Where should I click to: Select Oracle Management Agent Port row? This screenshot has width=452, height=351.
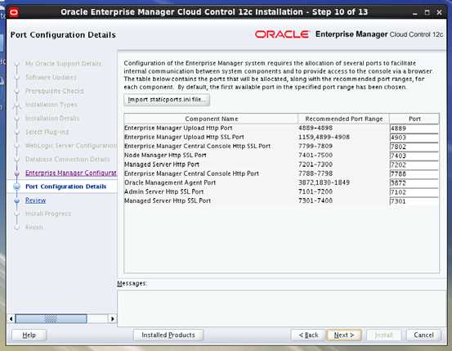[281, 182]
